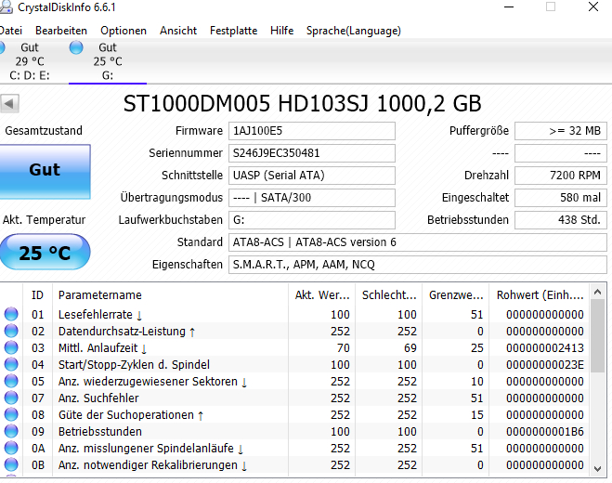
Task: Click the status orb for Mittl. Anlaufzeit row
Action: tap(11, 347)
